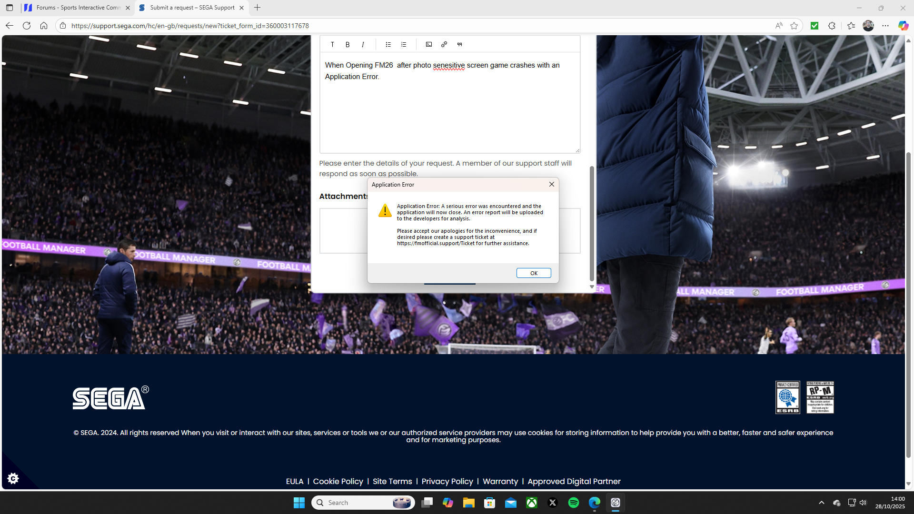This screenshot has height=514, width=914.
Task: Click OK in the Application Error dialog
Action: click(x=534, y=273)
